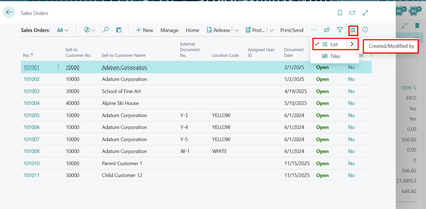Click the back arrow button

click(9, 12)
